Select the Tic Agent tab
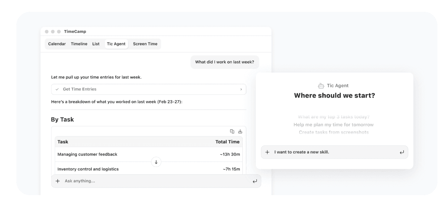Screen dimensions: 442x202 tap(116, 44)
